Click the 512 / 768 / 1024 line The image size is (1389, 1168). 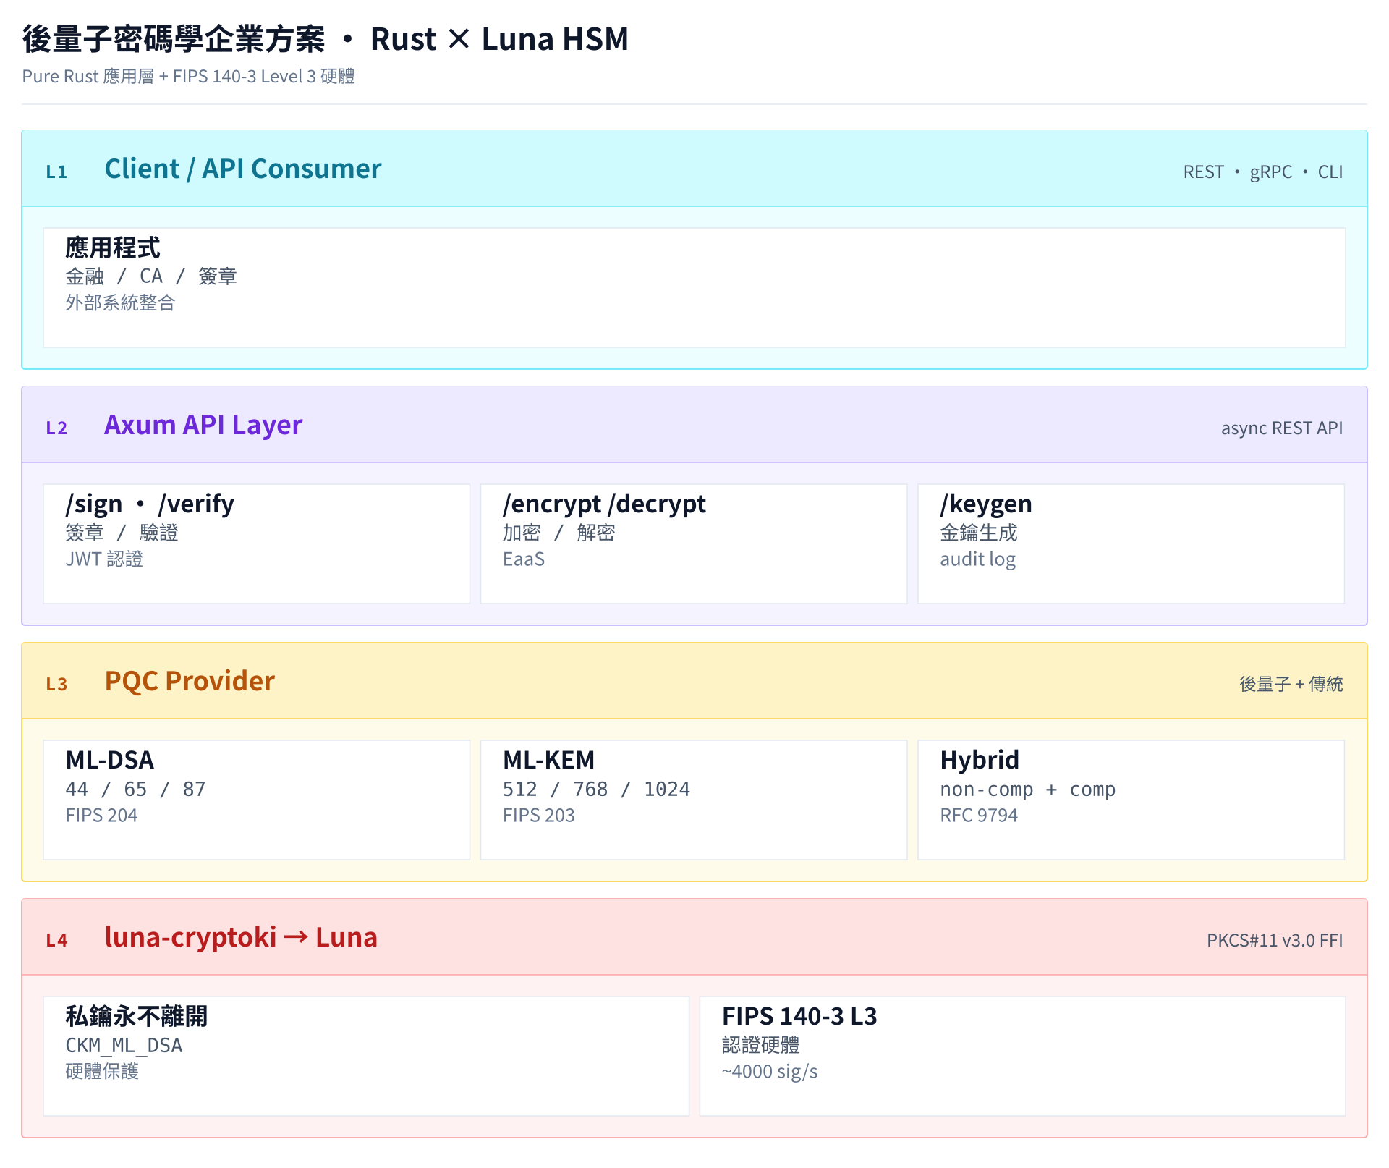[x=597, y=789]
